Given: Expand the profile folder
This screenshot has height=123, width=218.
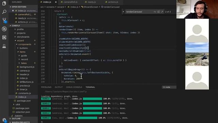Looking at the screenshot, I should pyautogui.click(x=20, y=29).
